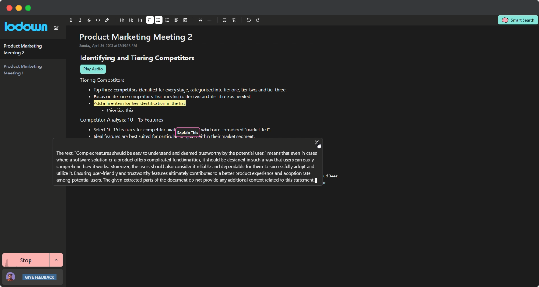Redo the last undone edit
The height and width of the screenshot is (287, 539).
coord(258,20)
